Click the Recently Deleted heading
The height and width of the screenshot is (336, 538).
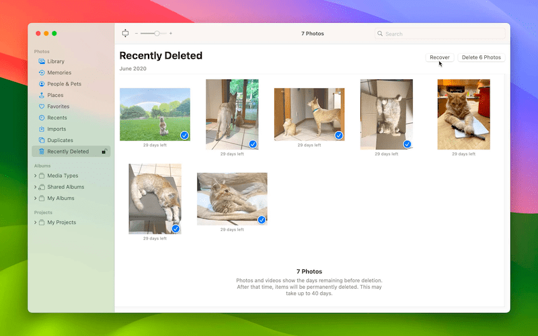tap(161, 56)
